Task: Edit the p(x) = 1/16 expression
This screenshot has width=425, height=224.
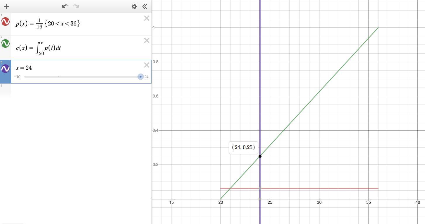Action: click(x=48, y=24)
